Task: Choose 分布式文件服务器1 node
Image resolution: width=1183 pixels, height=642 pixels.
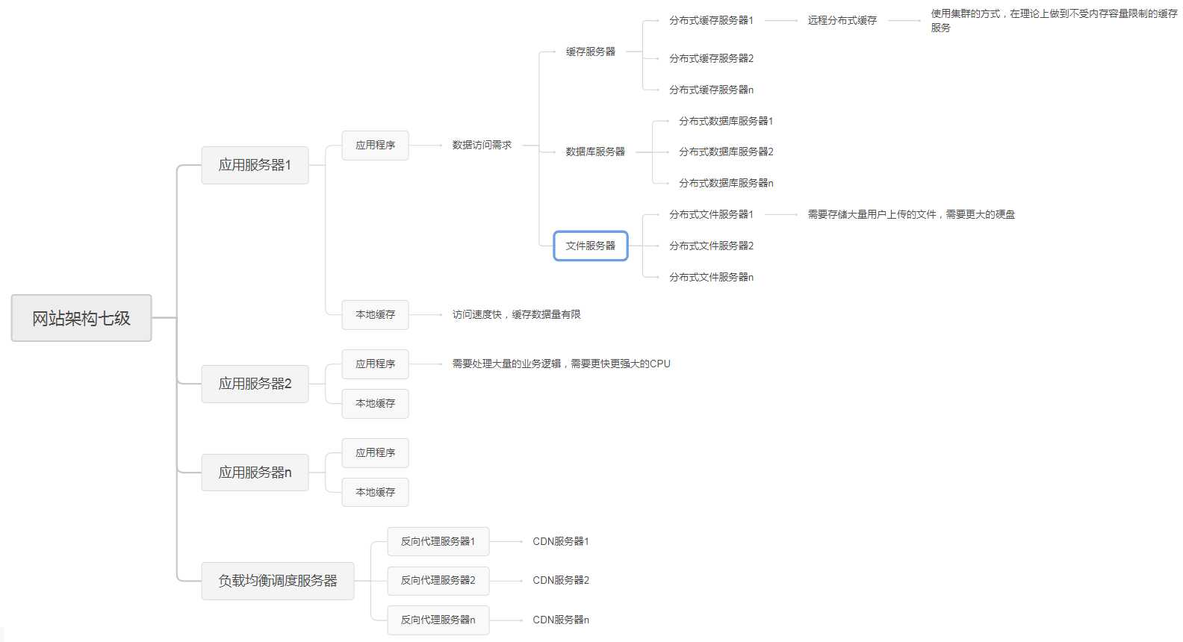Action: pos(711,214)
